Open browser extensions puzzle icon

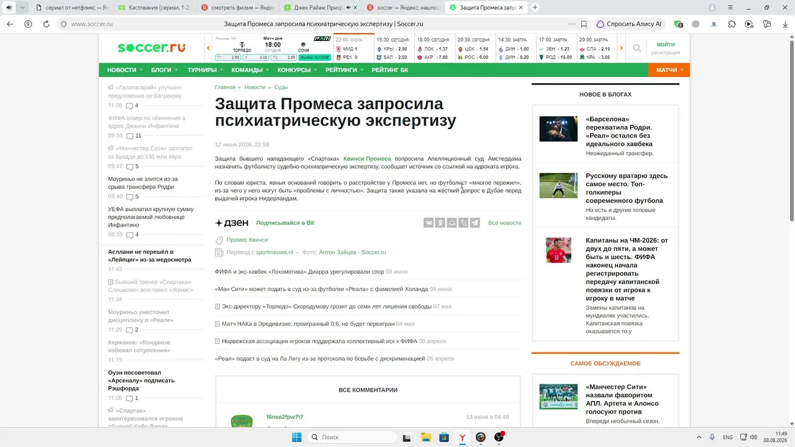click(x=732, y=24)
